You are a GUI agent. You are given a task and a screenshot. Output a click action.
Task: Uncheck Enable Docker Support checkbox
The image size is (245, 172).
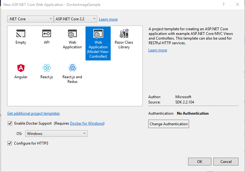10,123
